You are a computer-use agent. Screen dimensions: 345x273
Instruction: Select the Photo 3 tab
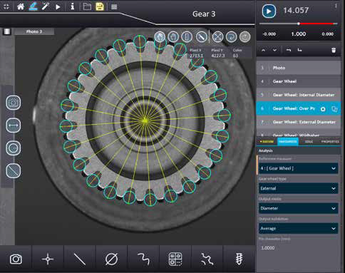[x=34, y=31]
